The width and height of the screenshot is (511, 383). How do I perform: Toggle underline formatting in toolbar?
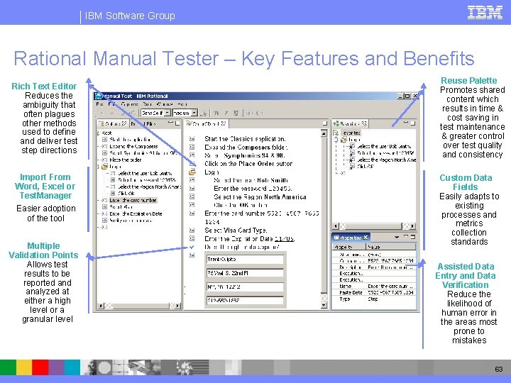pyautogui.click(x=236, y=113)
